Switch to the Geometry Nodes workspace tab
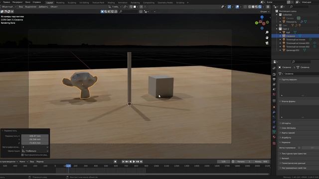Viewport: 319px width, 179px height. pos(165,2)
